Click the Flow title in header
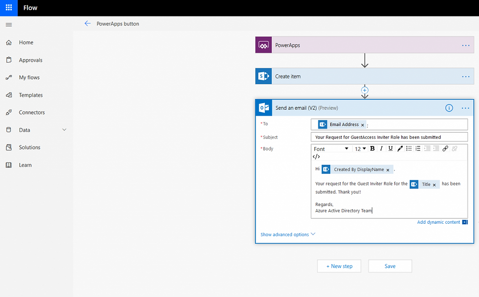This screenshot has width=479, height=297. 30,7
